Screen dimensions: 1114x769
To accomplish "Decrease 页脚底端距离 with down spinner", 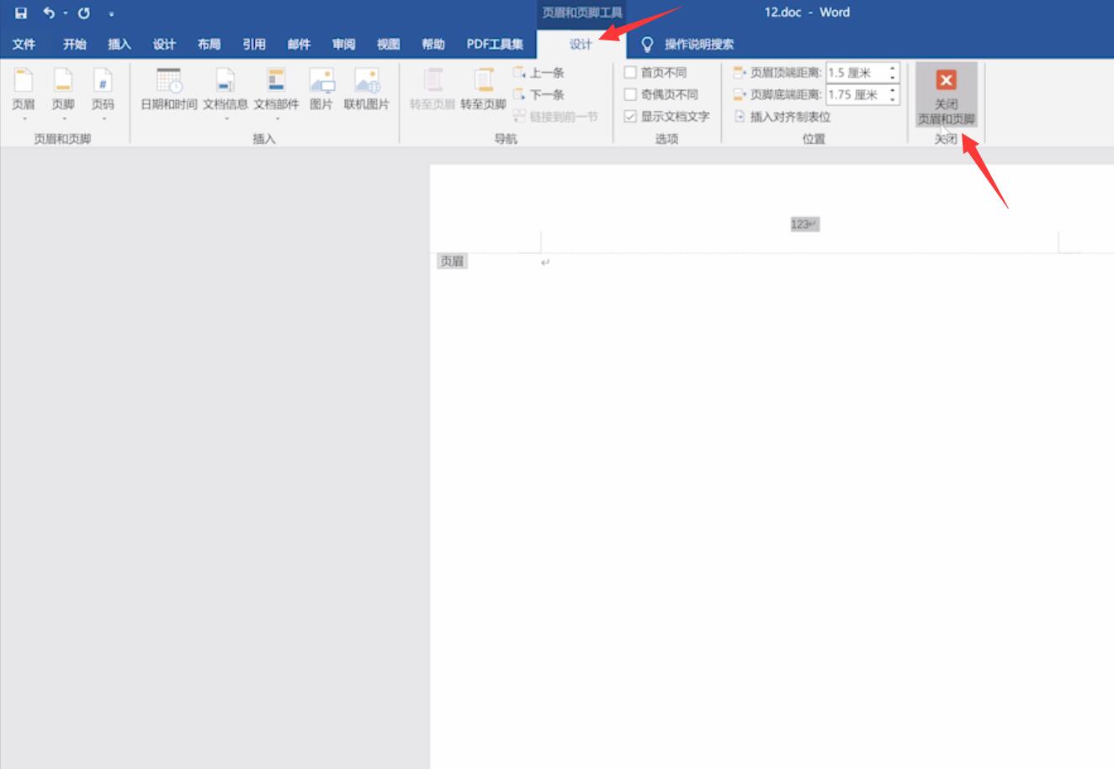I will pos(893,99).
